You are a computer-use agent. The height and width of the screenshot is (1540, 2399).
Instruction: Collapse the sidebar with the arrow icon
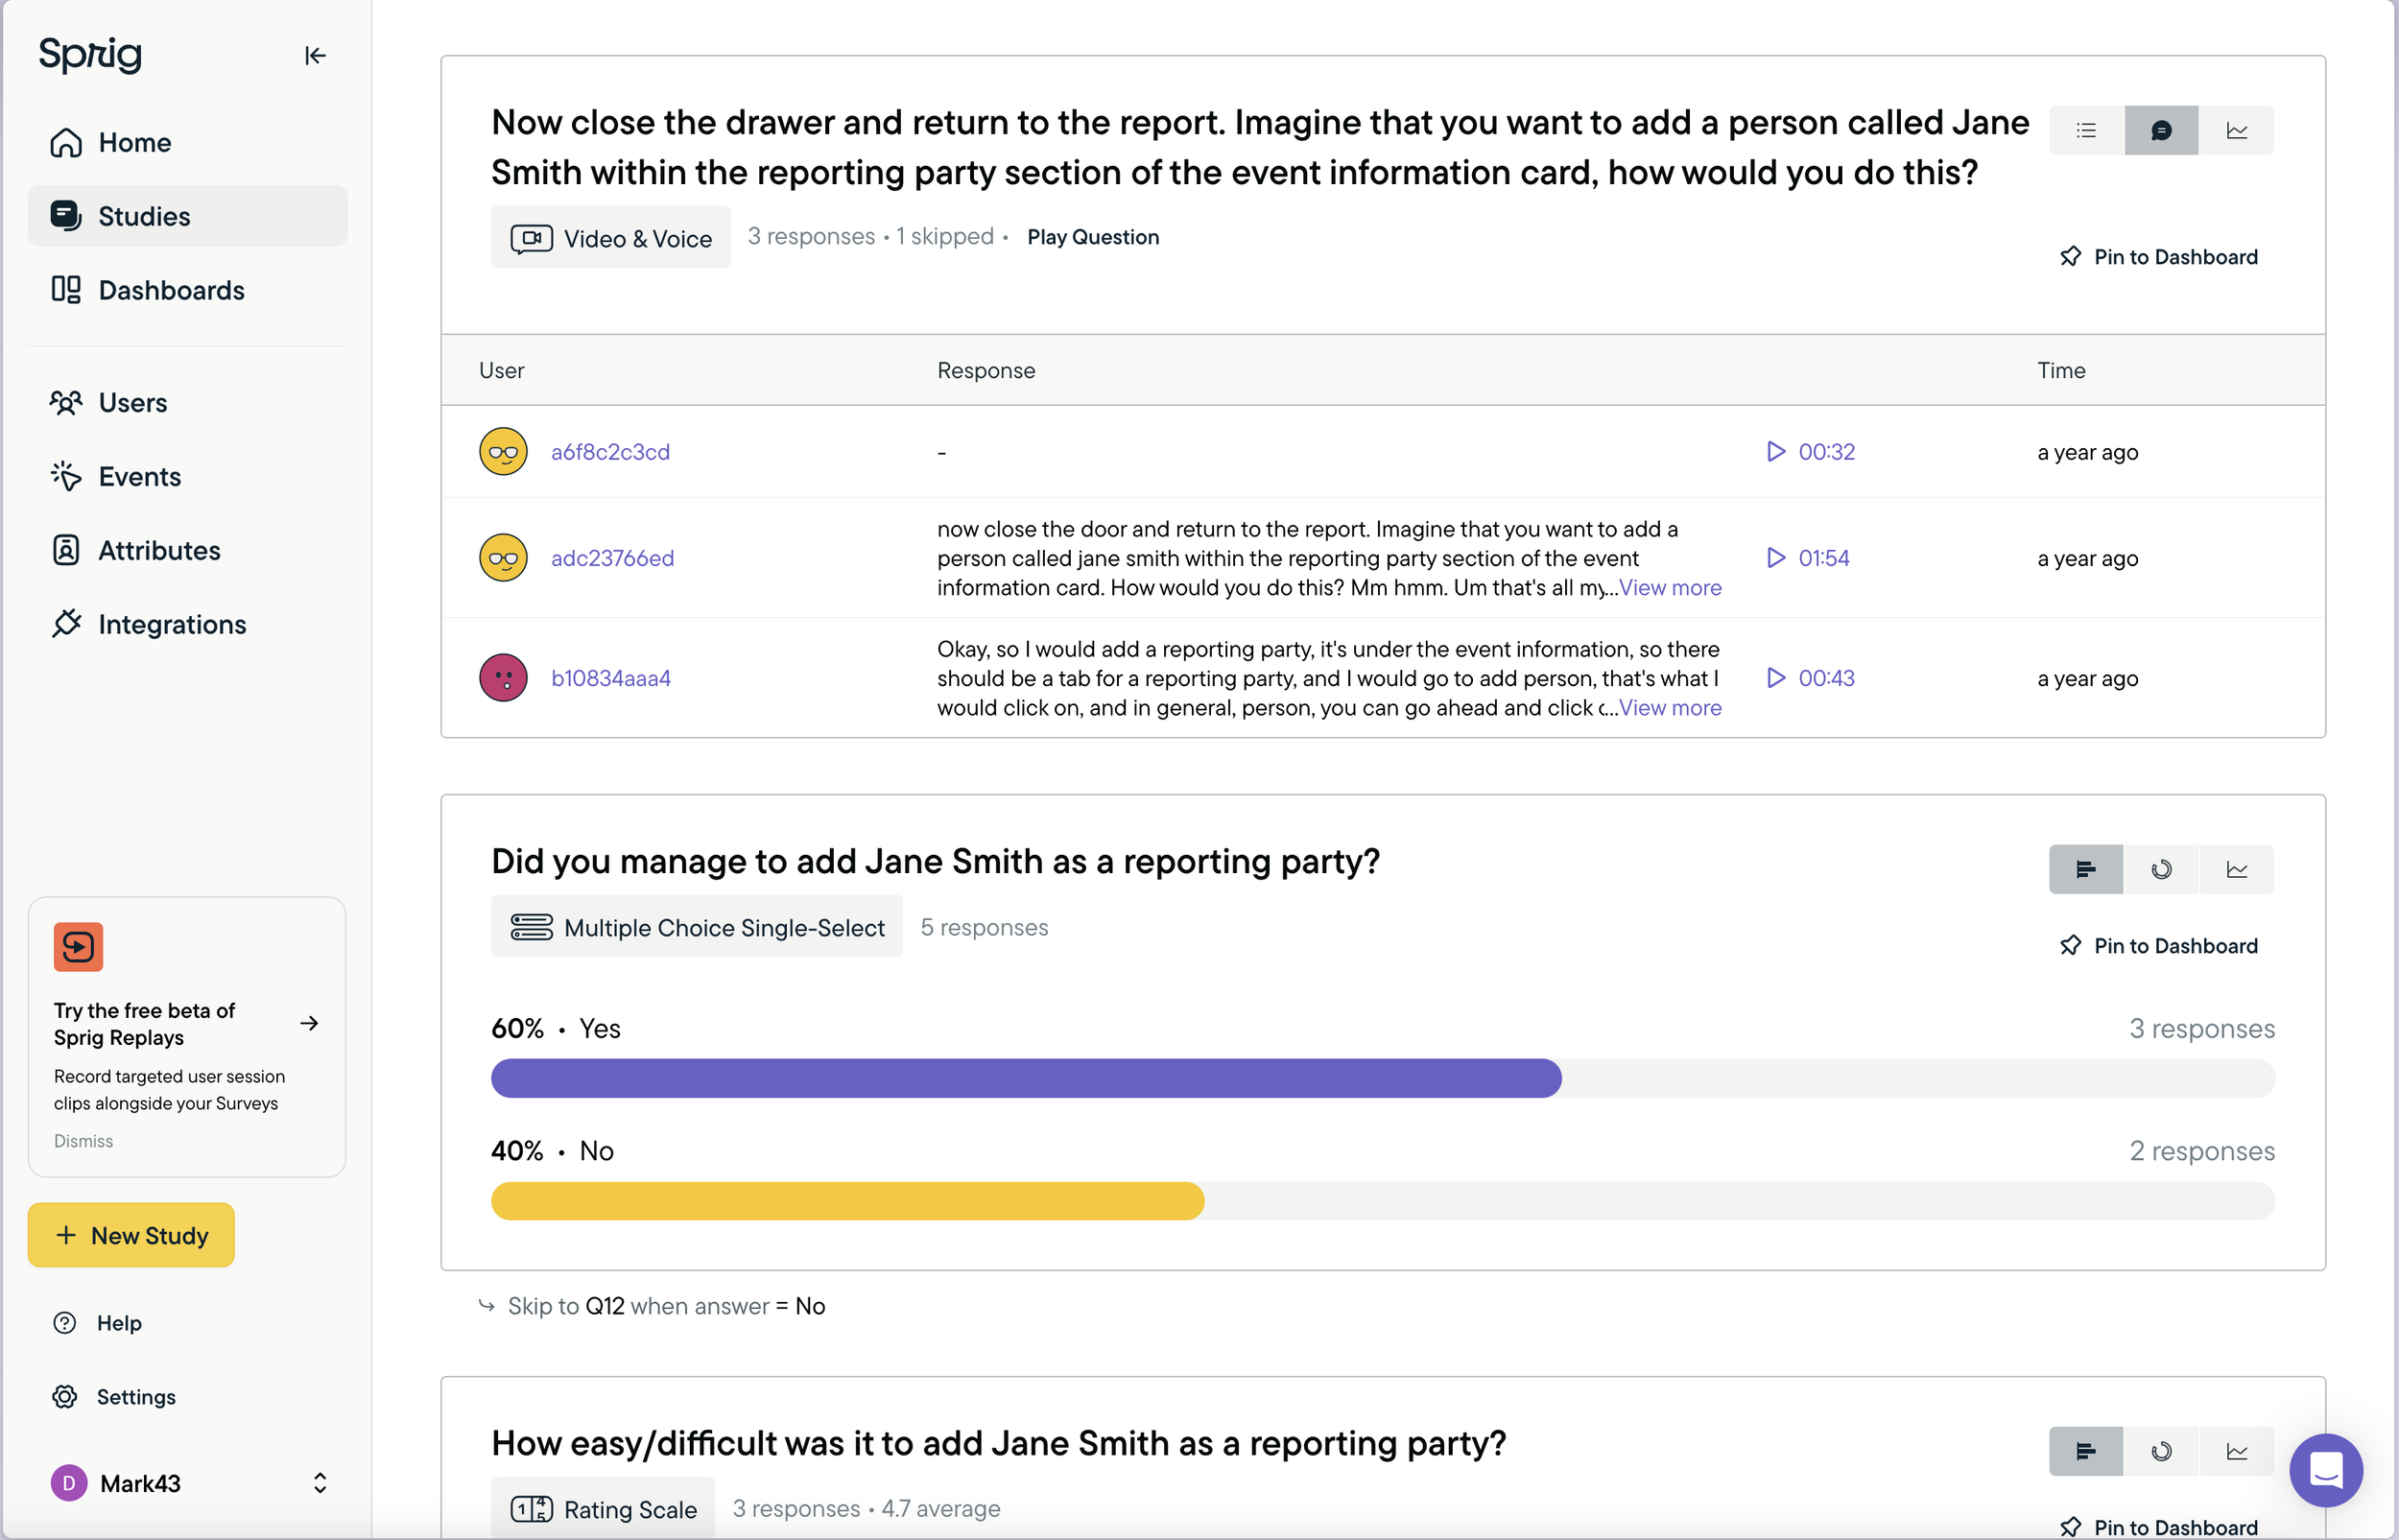[x=315, y=56]
